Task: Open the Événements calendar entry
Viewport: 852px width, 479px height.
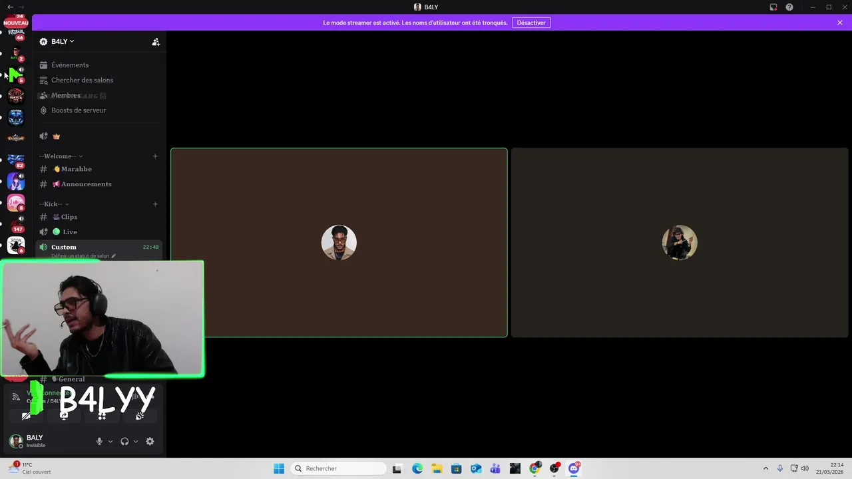Action: pyautogui.click(x=100, y=65)
